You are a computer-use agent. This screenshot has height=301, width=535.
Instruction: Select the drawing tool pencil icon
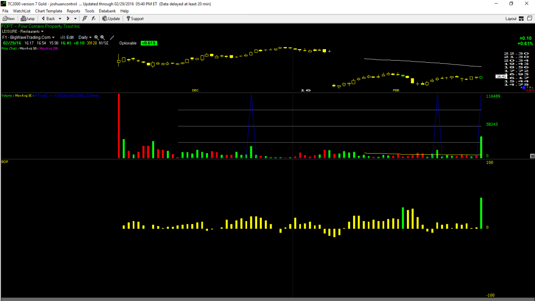point(112,37)
